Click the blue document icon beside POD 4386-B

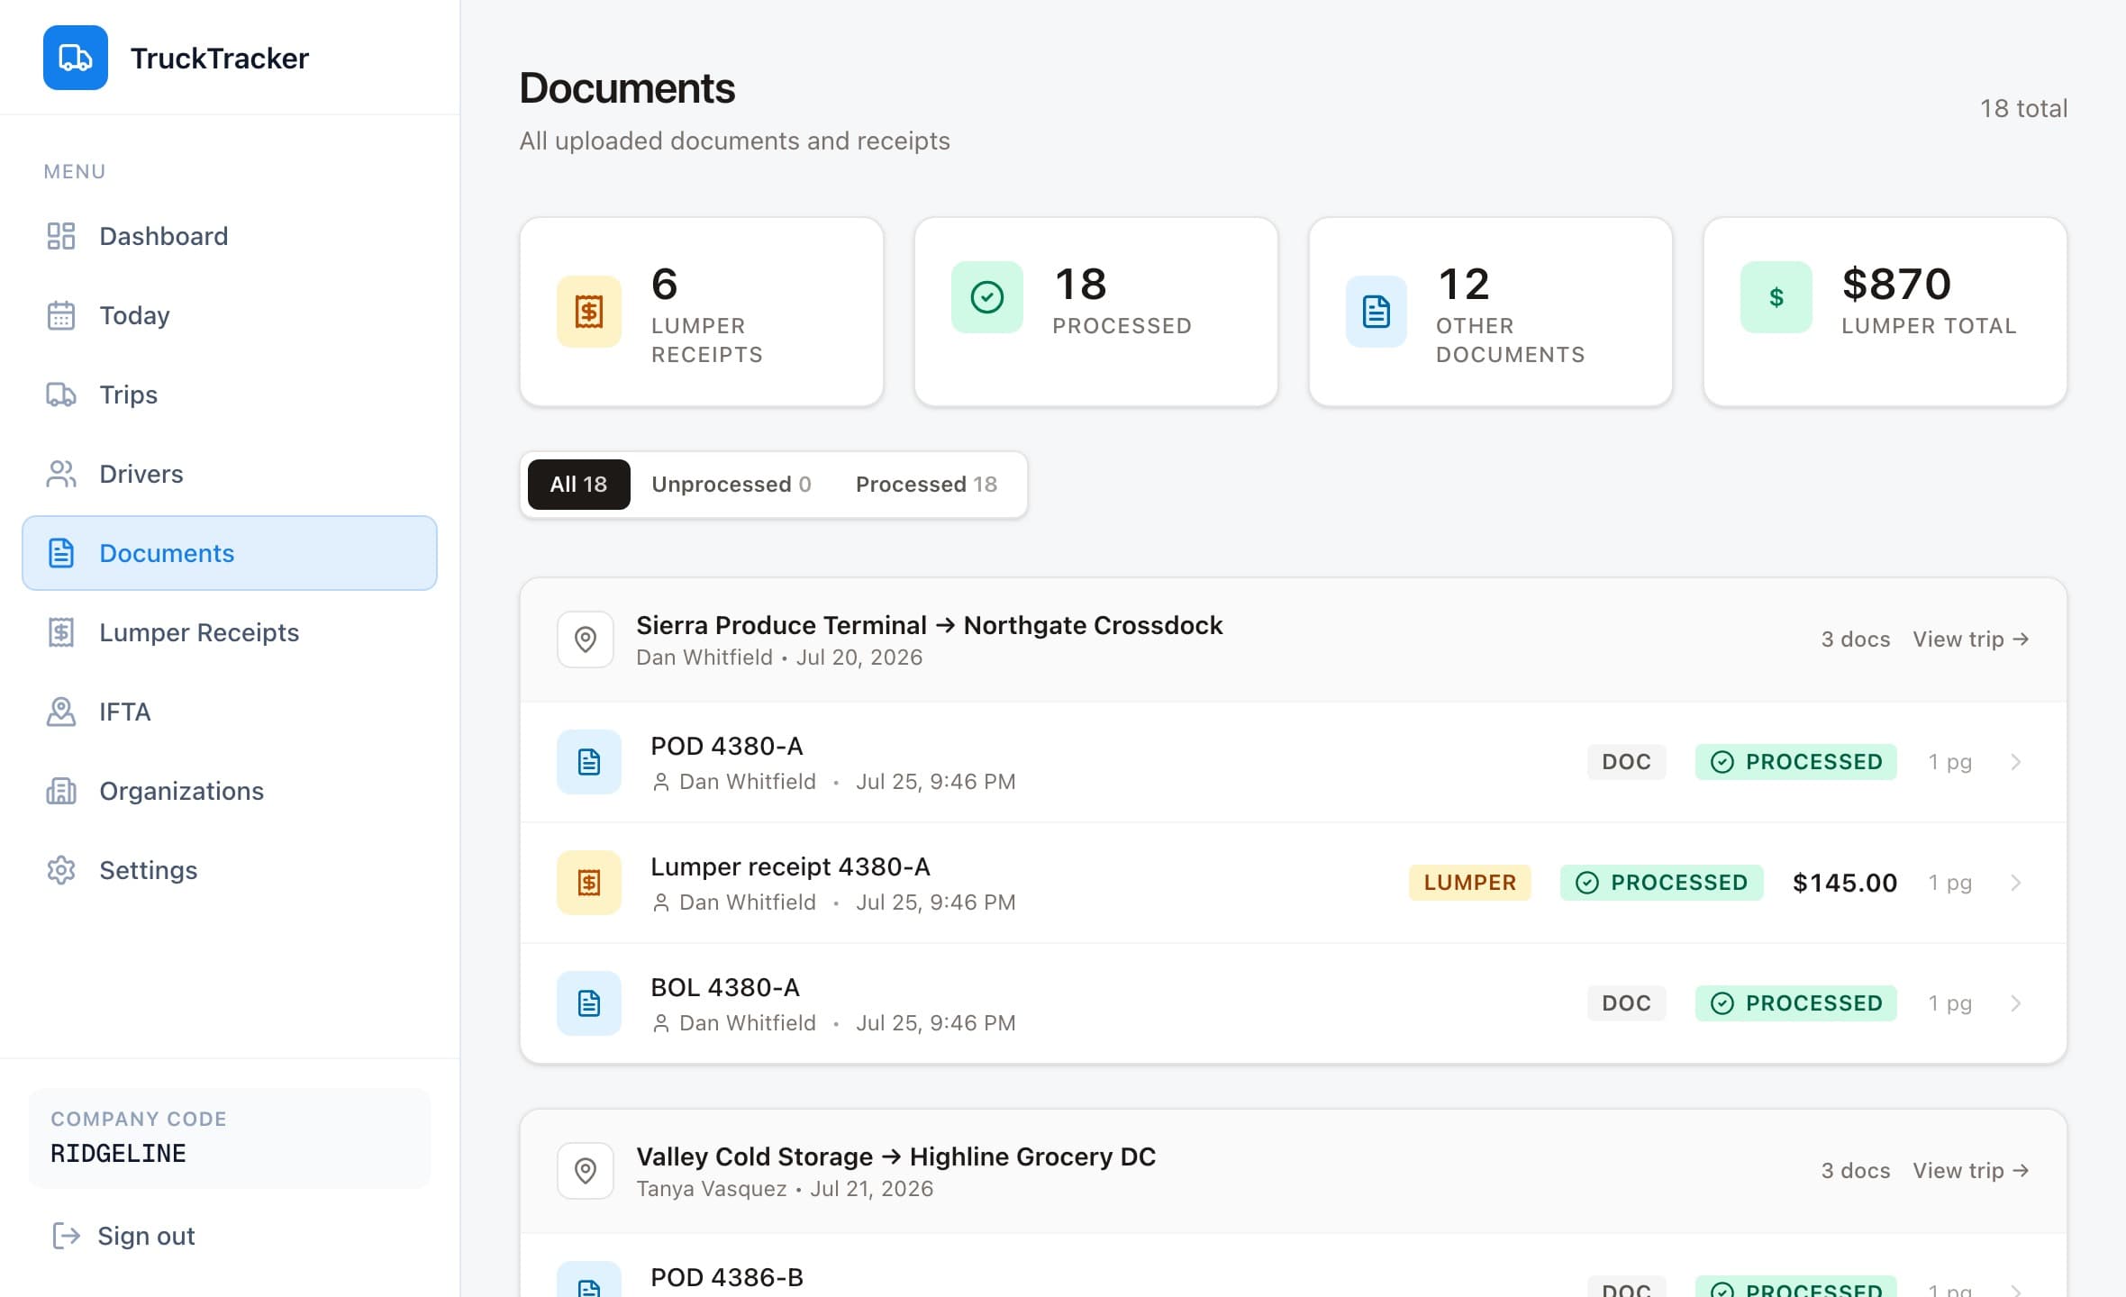click(589, 1281)
